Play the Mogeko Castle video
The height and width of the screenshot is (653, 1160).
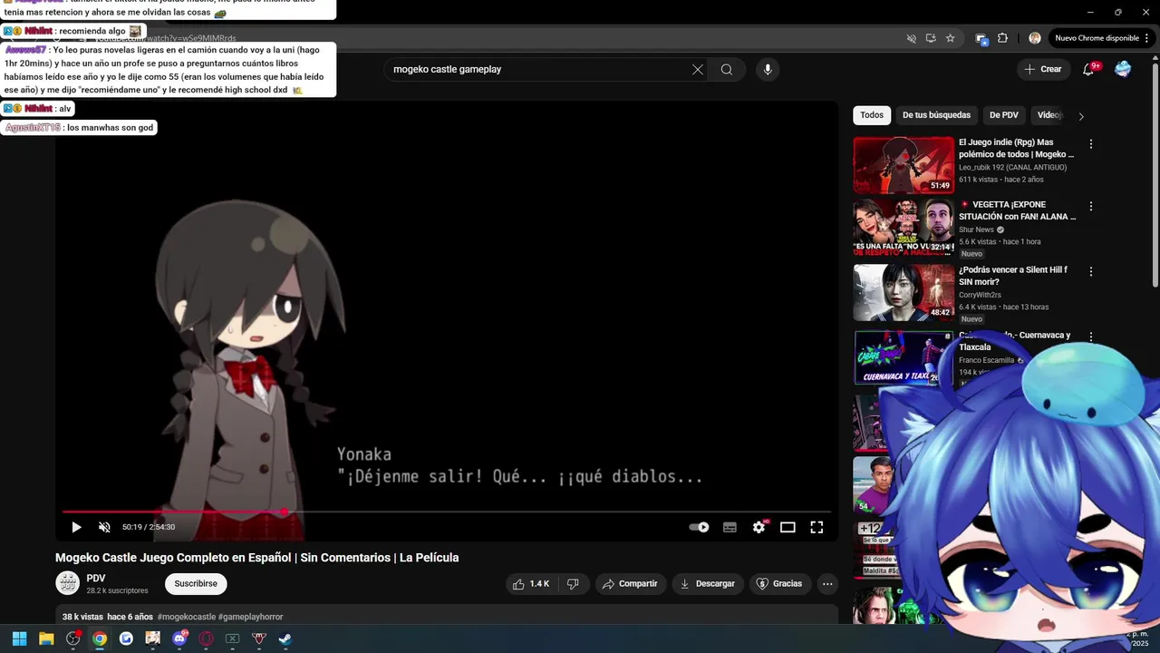76,527
